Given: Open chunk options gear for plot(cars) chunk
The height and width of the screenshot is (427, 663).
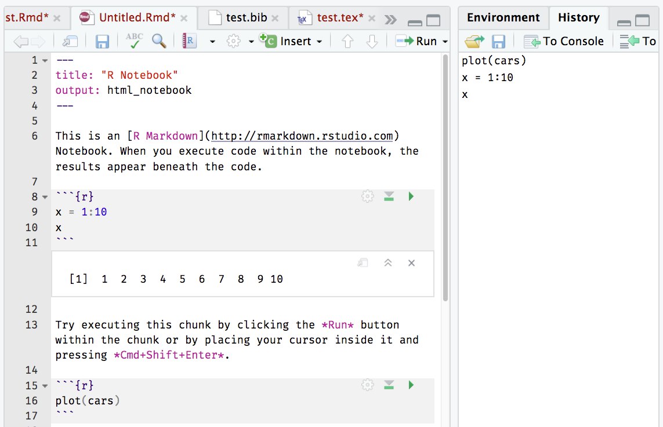Looking at the screenshot, I should [367, 385].
